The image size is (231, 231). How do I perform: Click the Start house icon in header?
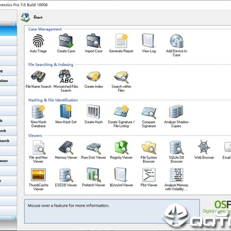pos(25,17)
